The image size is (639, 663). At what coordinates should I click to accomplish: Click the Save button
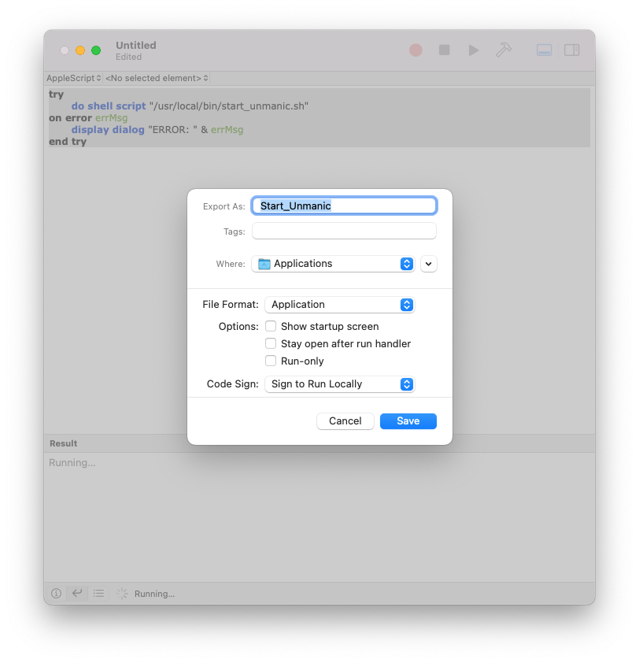click(408, 421)
